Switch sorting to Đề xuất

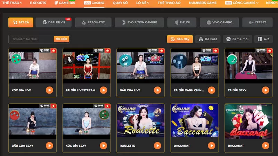click(208, 39)
